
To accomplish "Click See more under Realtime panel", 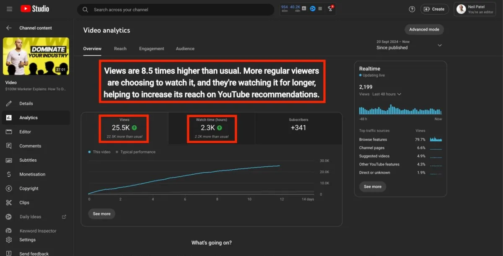I will click(x=372, y=186).
